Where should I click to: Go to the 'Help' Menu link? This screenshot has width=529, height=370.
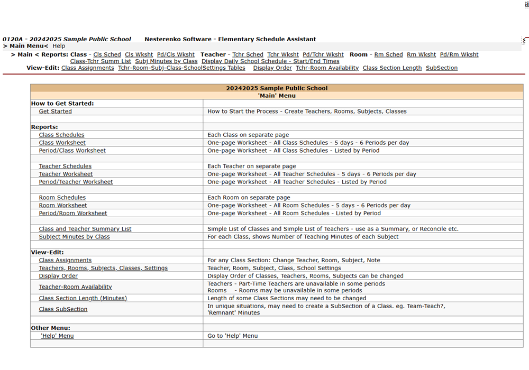click(x=57, y=336)
